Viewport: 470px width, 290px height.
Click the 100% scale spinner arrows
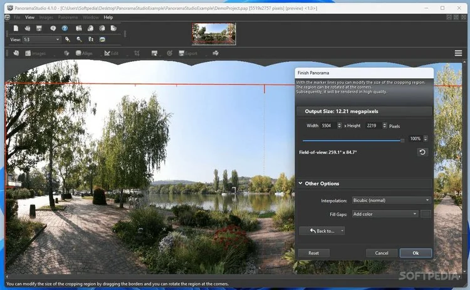point(425,138)
